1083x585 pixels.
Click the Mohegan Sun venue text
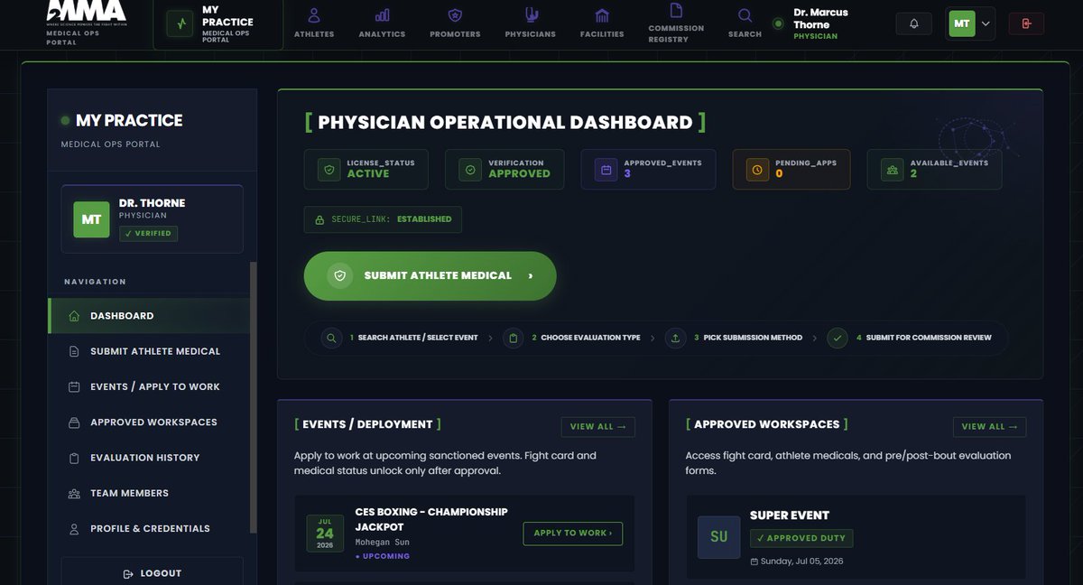tap(383, 542)
